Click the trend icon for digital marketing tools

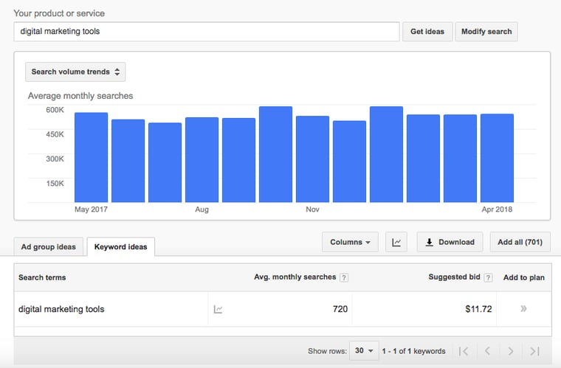(218, 310)
